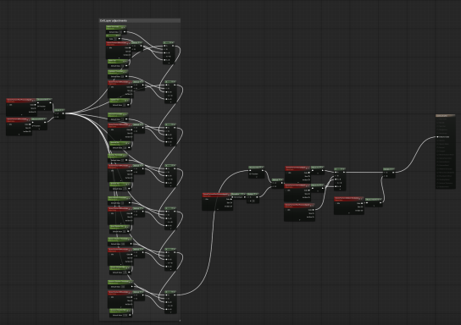
Task: Click output pin of the node whose wire exits the comment box
Action: pos(175,295)
